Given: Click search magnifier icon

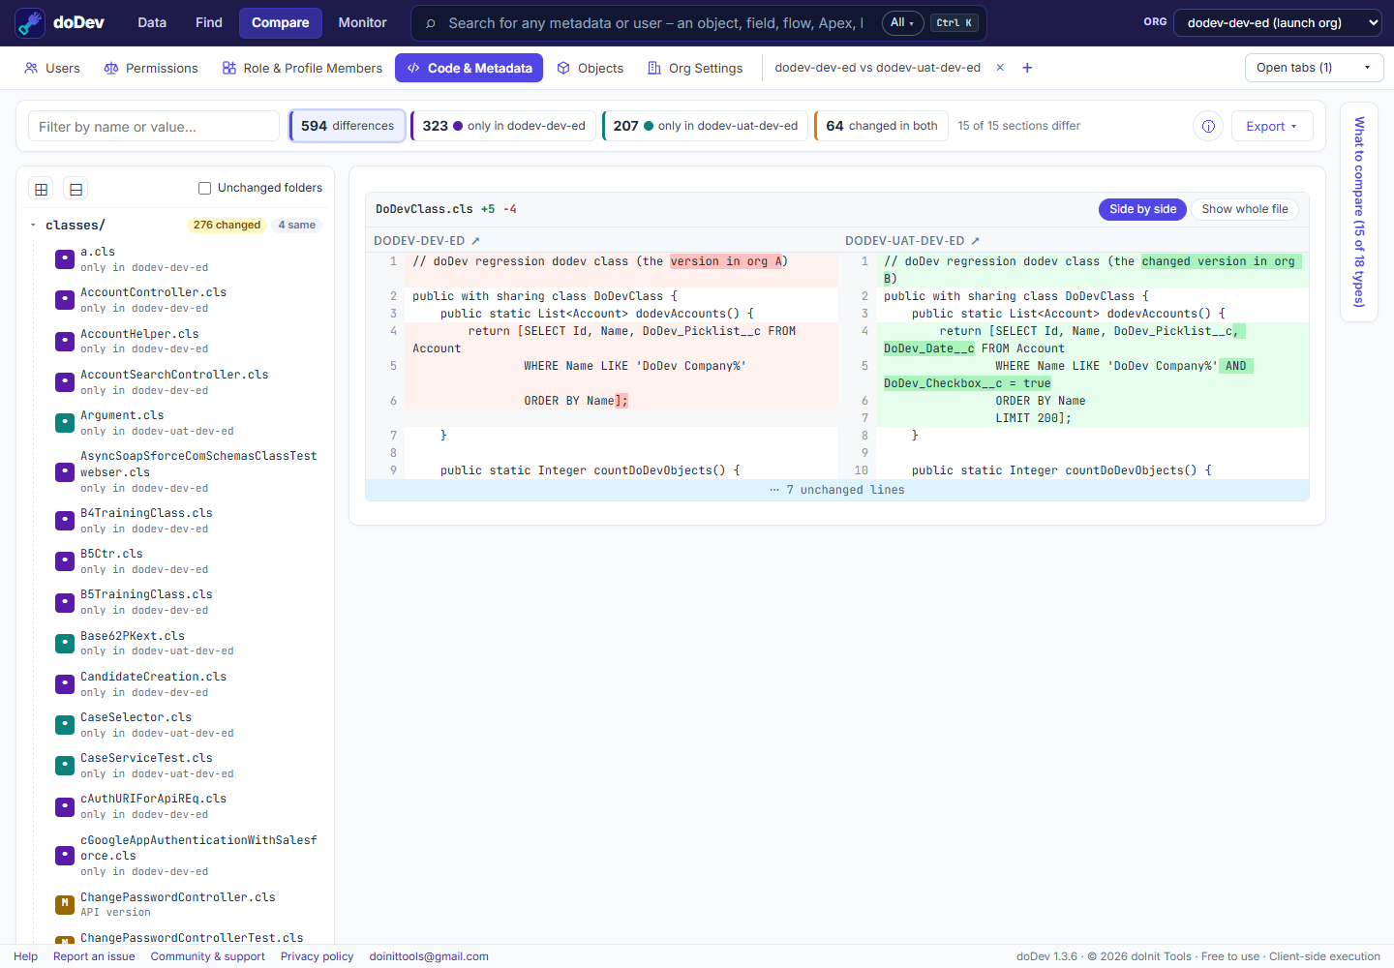Looking at the screenshot, I should (431, 23).
